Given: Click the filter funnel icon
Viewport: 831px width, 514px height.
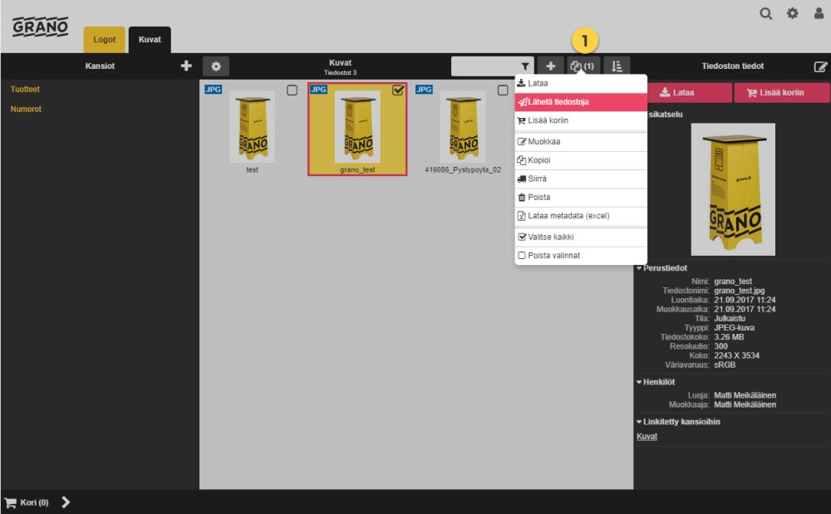Looking at the screenshot, I should coord(524,66).
